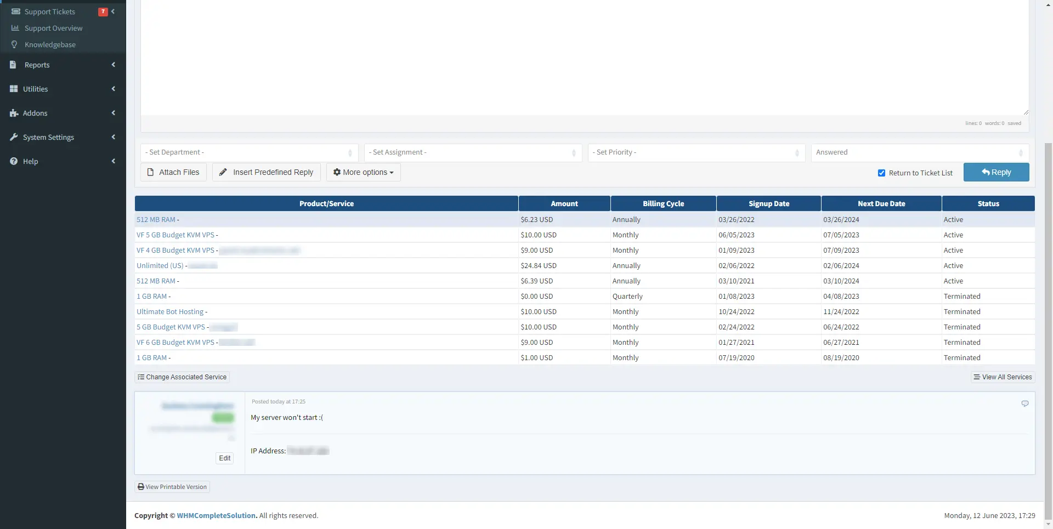
Task: Click the Utilities grid icon in sidebar
Action: pyautogui.click(x=14, y=89)
